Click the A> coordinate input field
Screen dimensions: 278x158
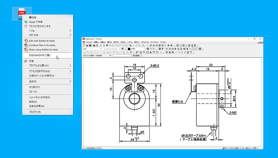(x=121, y=56)
